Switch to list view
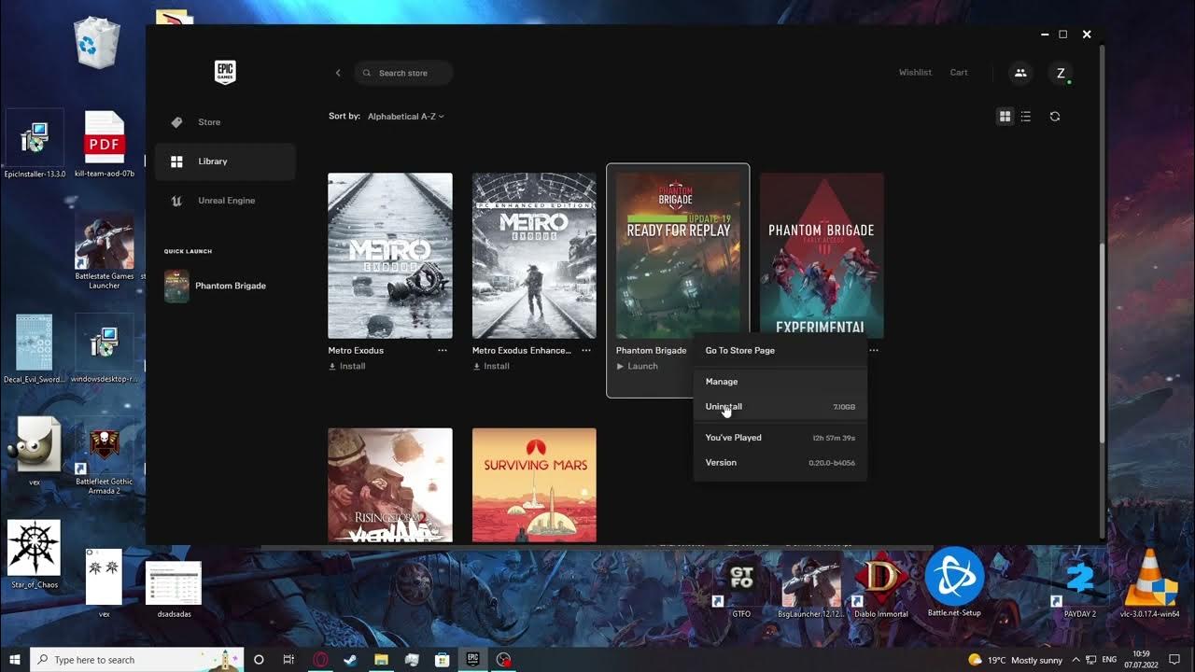Screen dimensions: 1195x672 click(x=1026, y=117)
